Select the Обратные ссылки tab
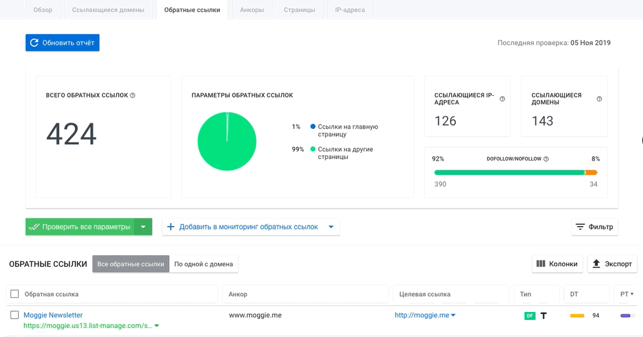The height and width of the screenshot is (337, 643). 192,10
